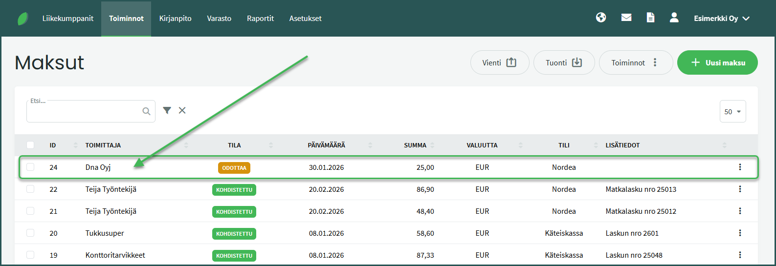Clear filters with the X icon

point(182,111)
